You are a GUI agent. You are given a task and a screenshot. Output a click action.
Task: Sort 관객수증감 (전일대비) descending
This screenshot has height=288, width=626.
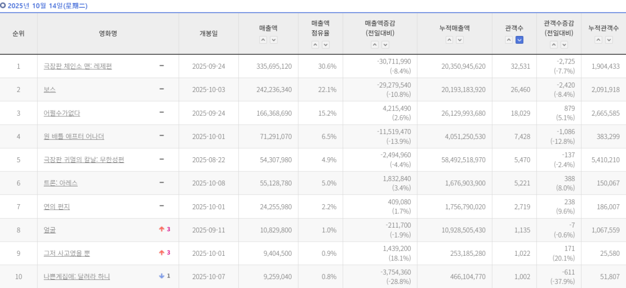pyautogui.click(x=563, y=45)
